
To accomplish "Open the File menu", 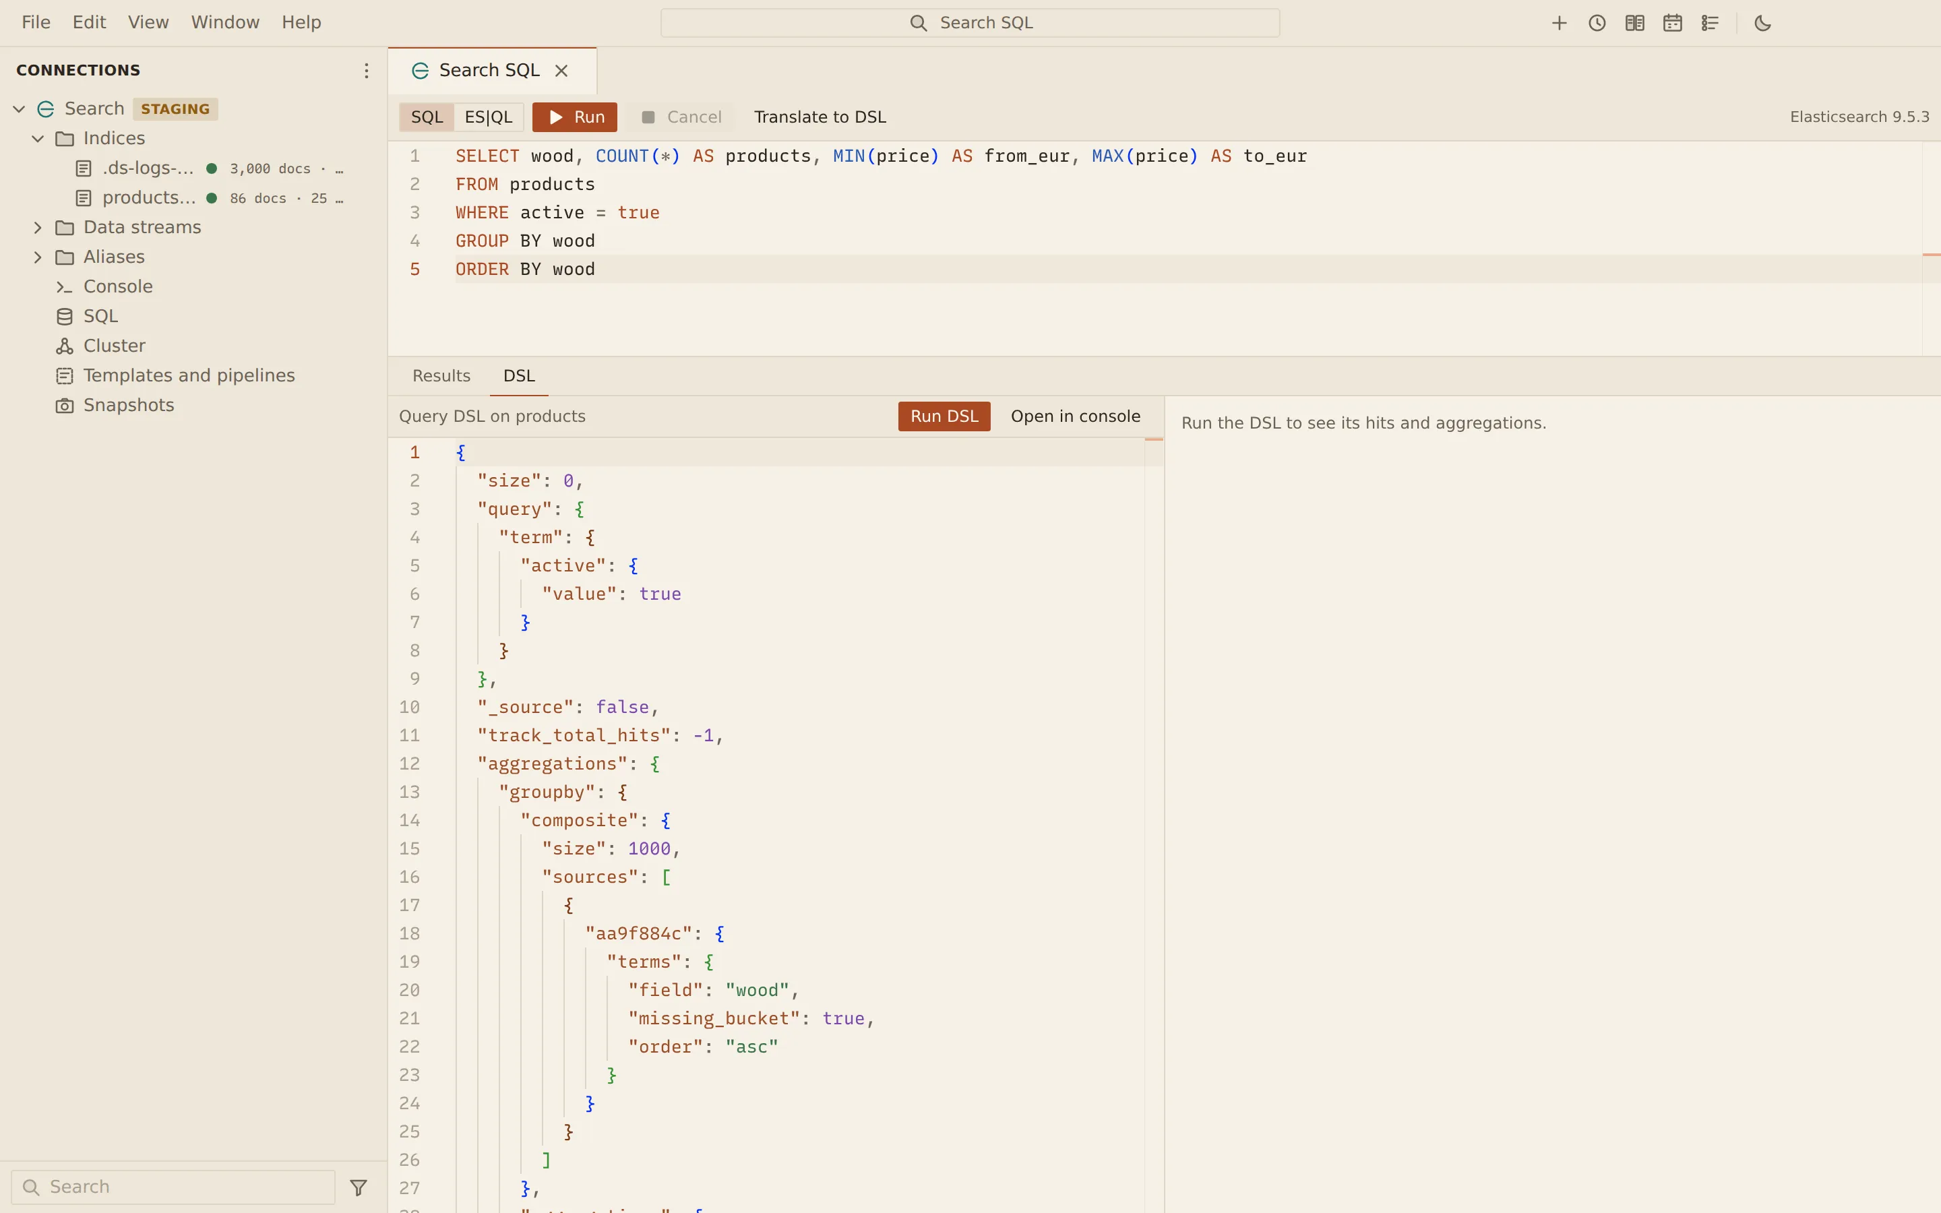I will (x=36, y=22).
